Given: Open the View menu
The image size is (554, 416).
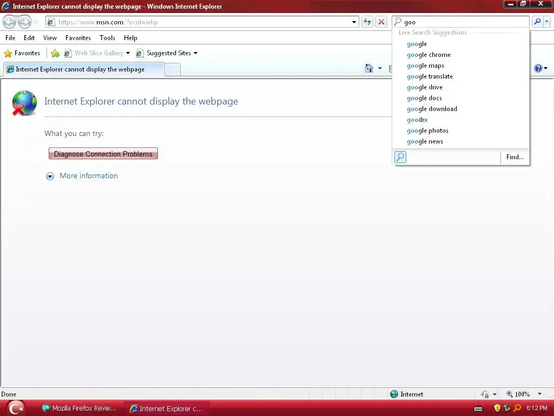Looking at the screenshot, I should tap(50, 38).
